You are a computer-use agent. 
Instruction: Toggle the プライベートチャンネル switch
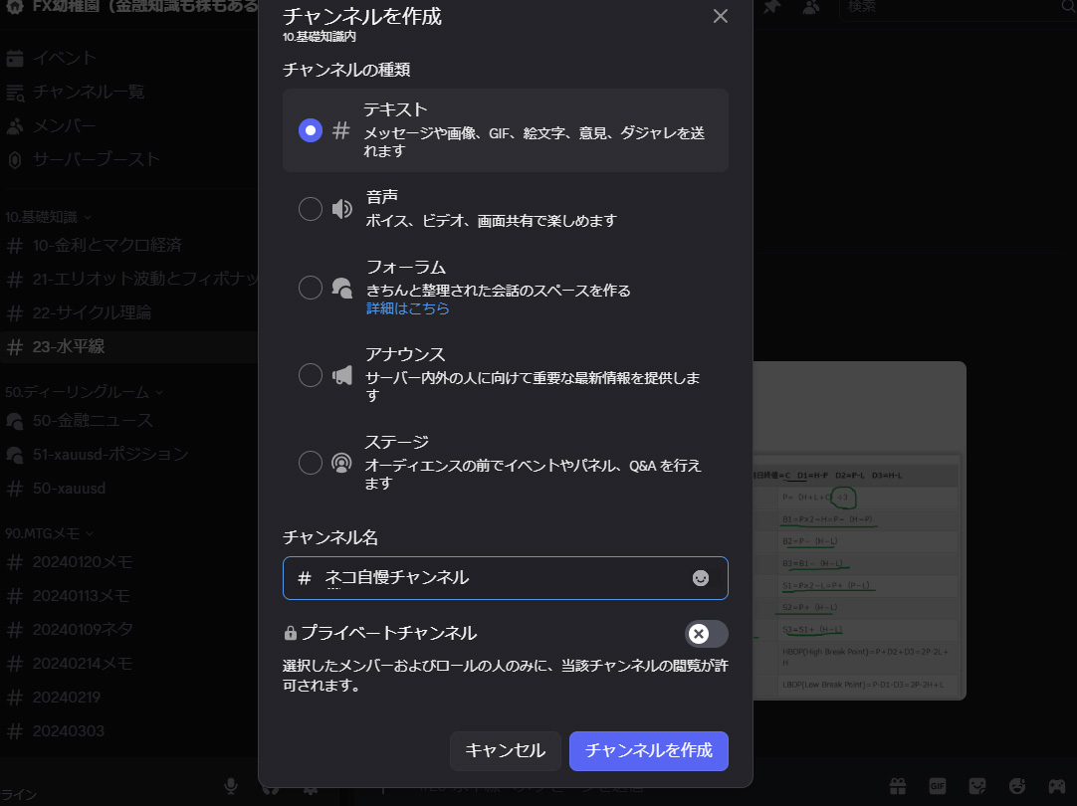coord(706,634)
